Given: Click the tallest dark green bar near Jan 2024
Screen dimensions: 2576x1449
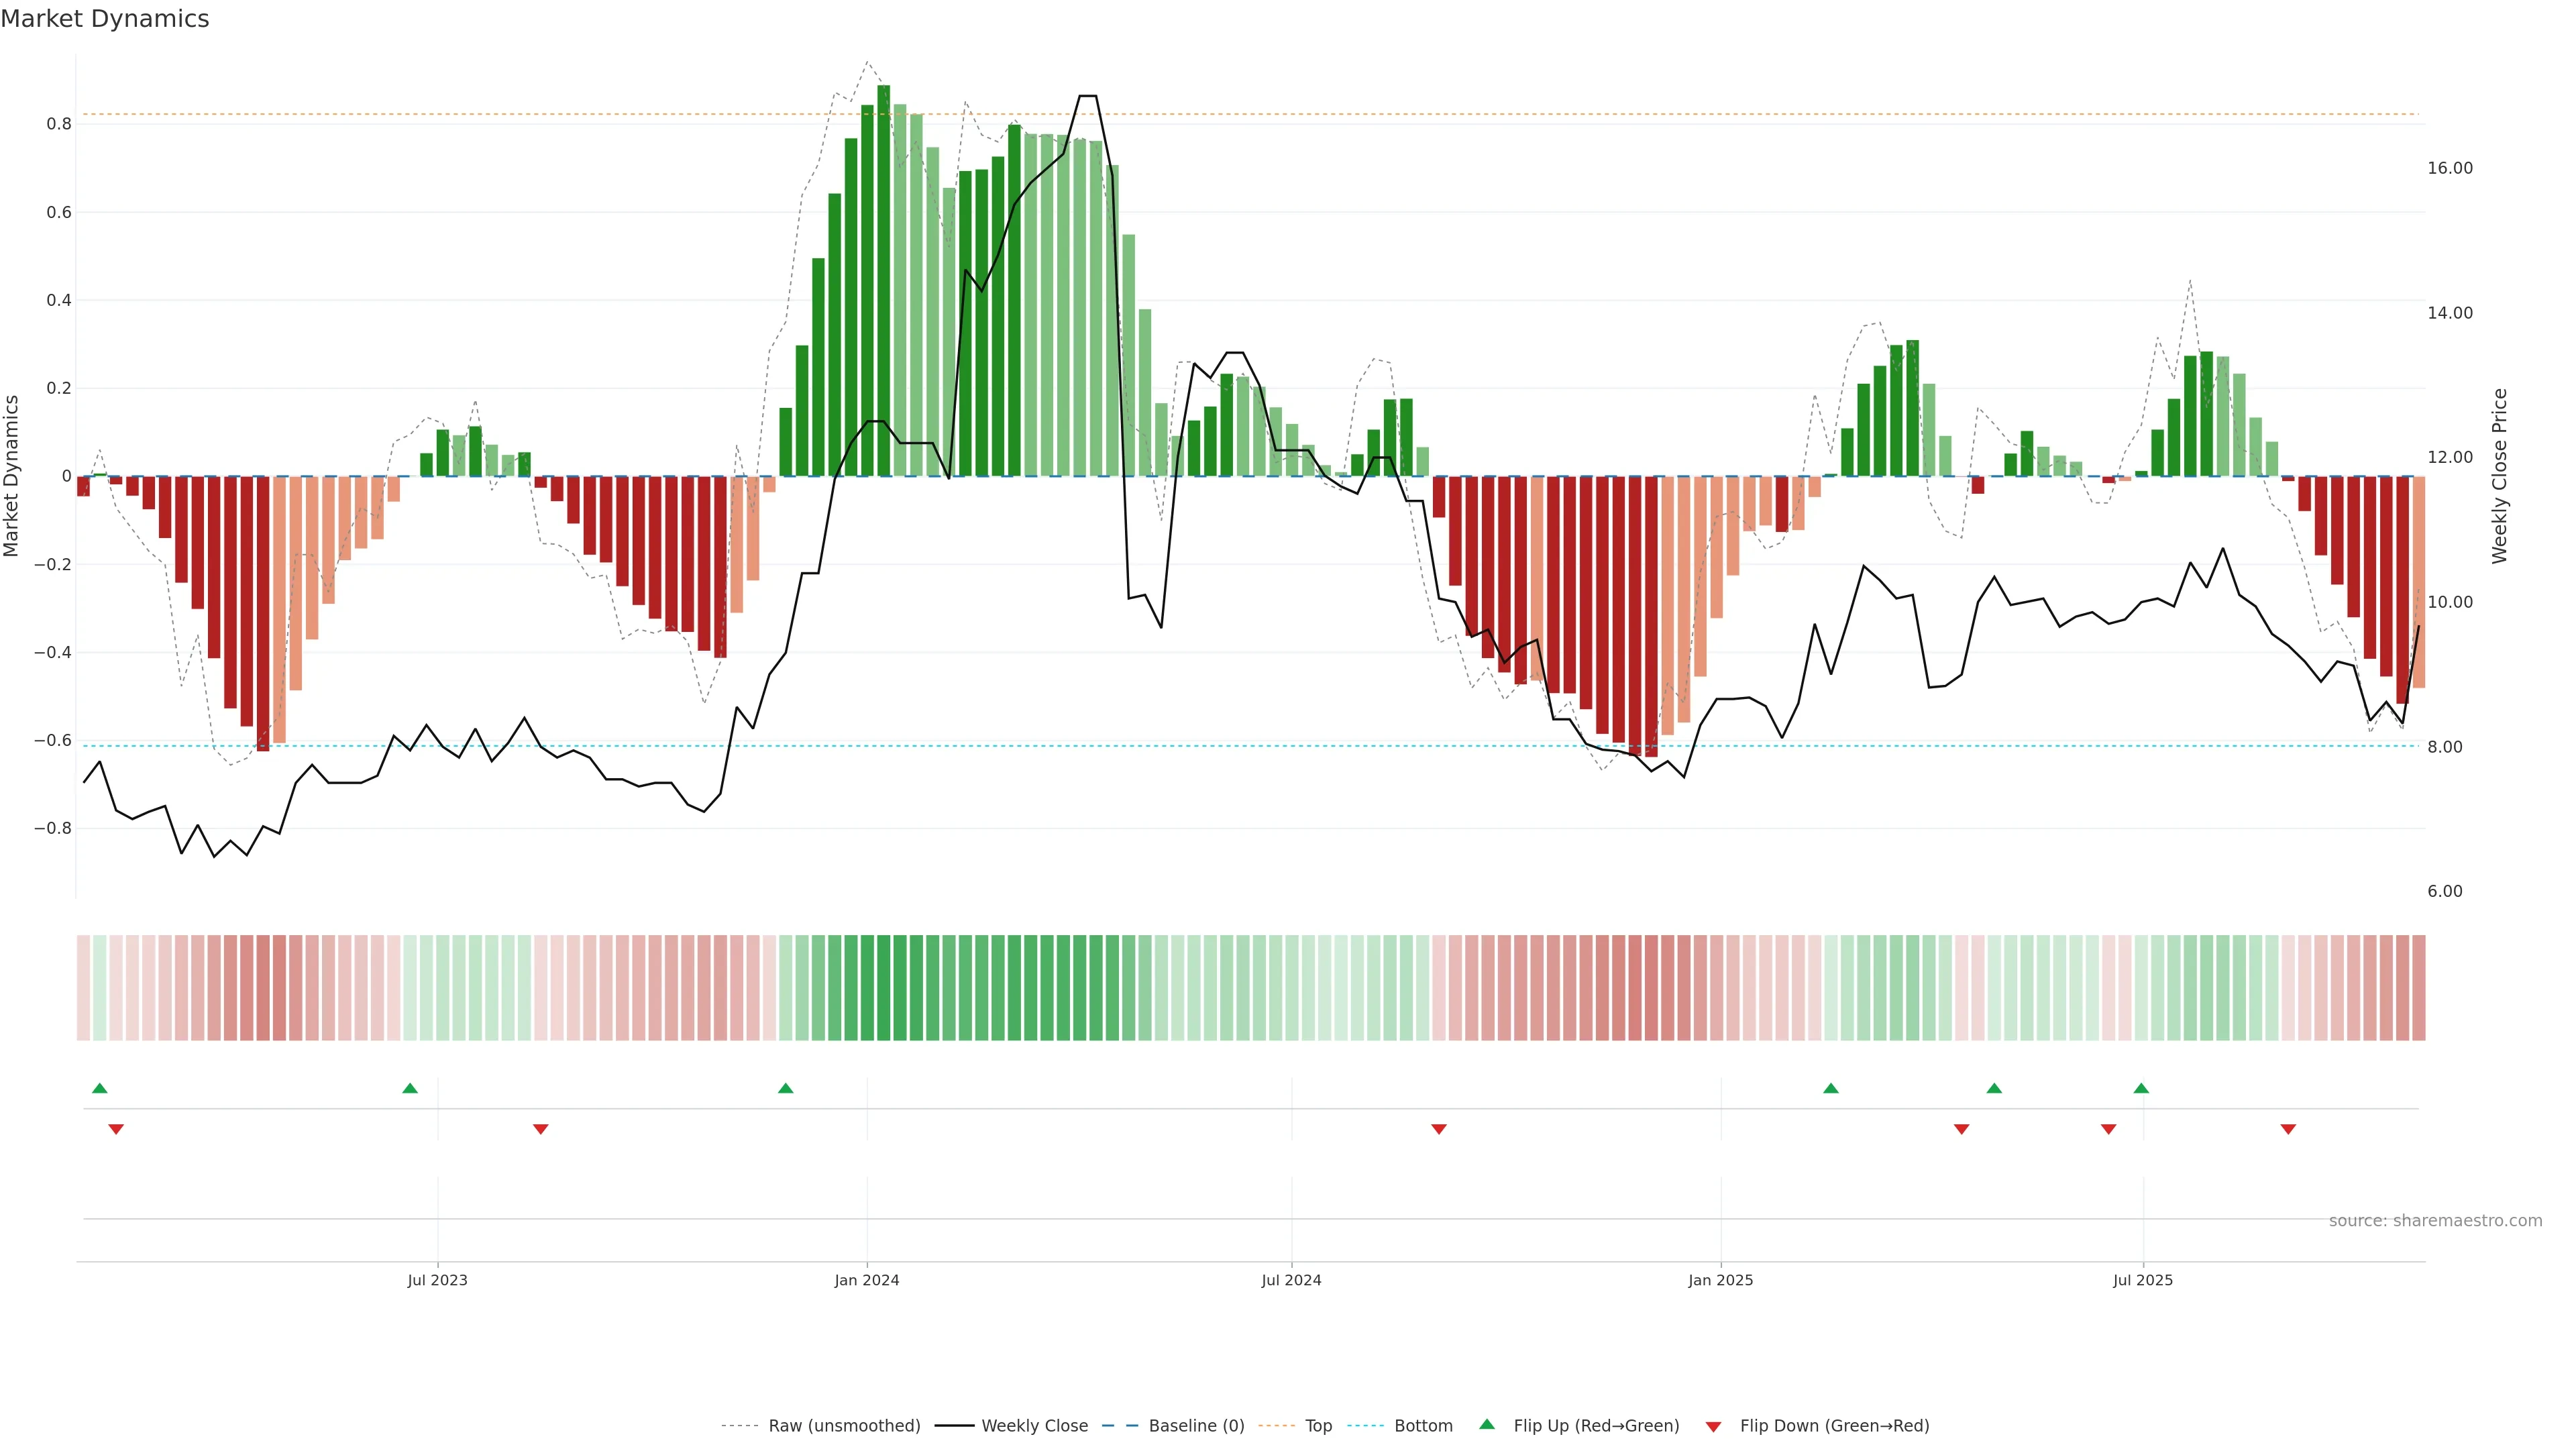Looking at the screenshot, I should coord(883,280).
